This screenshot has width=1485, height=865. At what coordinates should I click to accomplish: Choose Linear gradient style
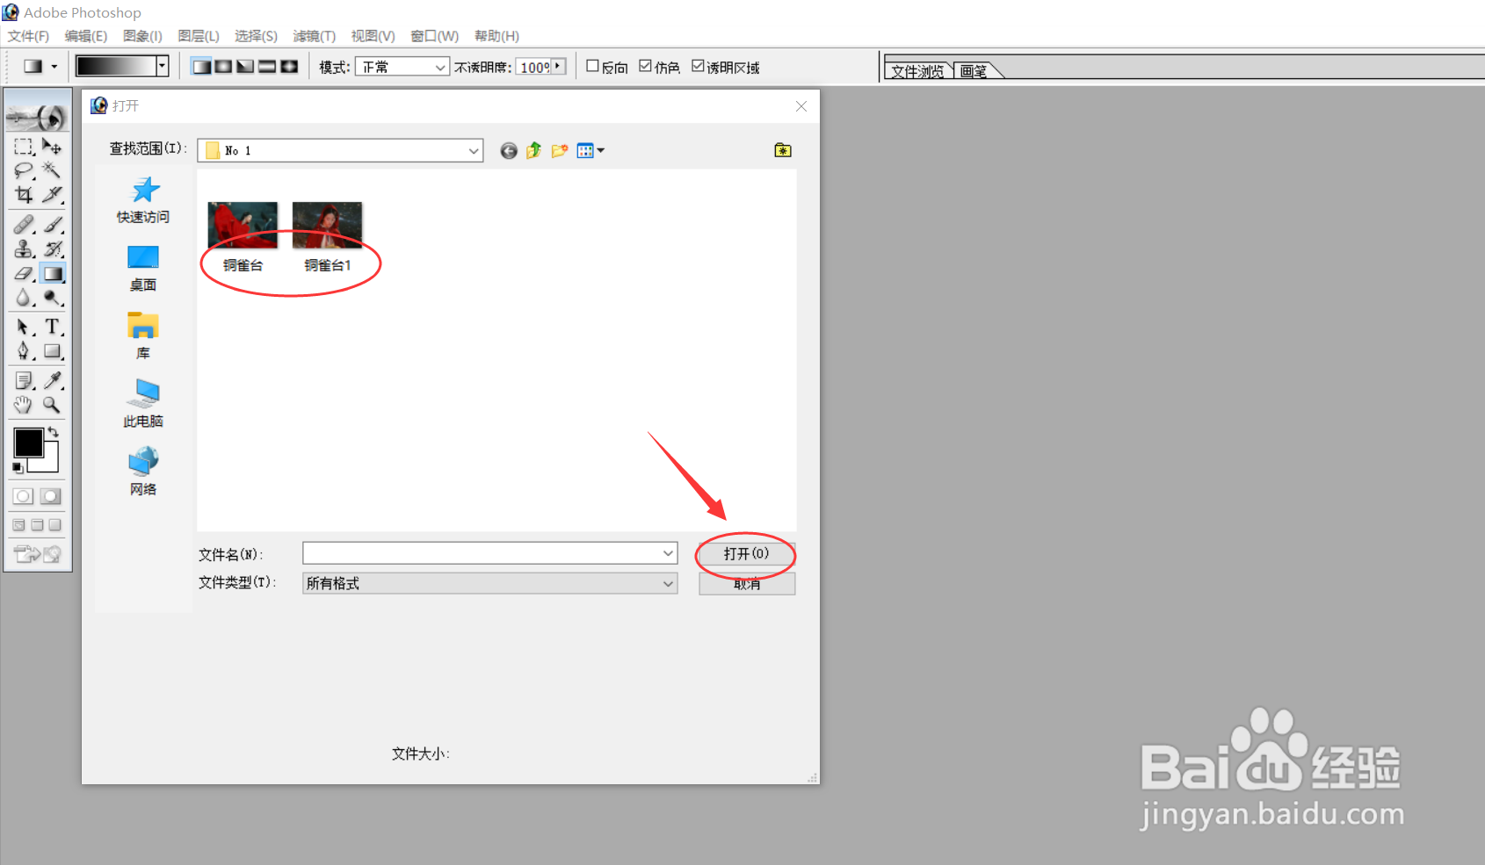[x=201, y=67]
